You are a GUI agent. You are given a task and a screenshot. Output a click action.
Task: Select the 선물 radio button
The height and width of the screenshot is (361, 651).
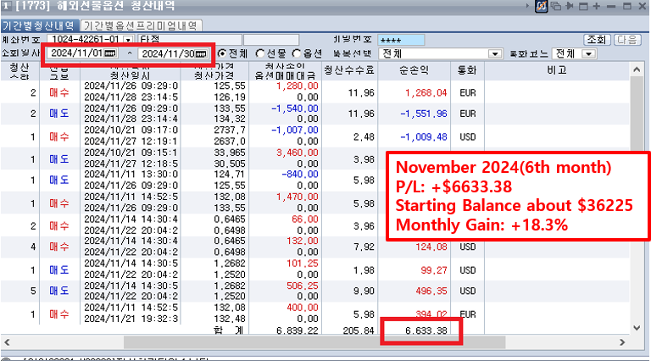(x=259, y=53)
